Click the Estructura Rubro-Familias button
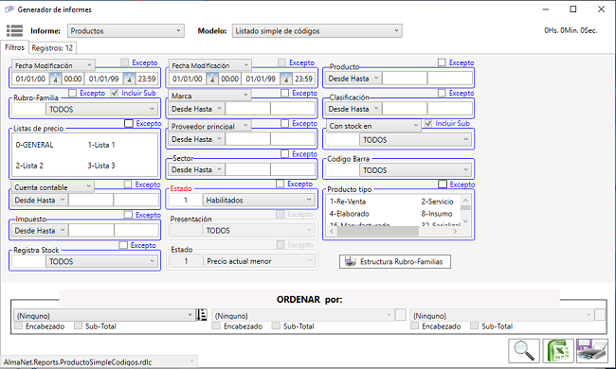Screen dimensions: 616x369 (395, 261)
